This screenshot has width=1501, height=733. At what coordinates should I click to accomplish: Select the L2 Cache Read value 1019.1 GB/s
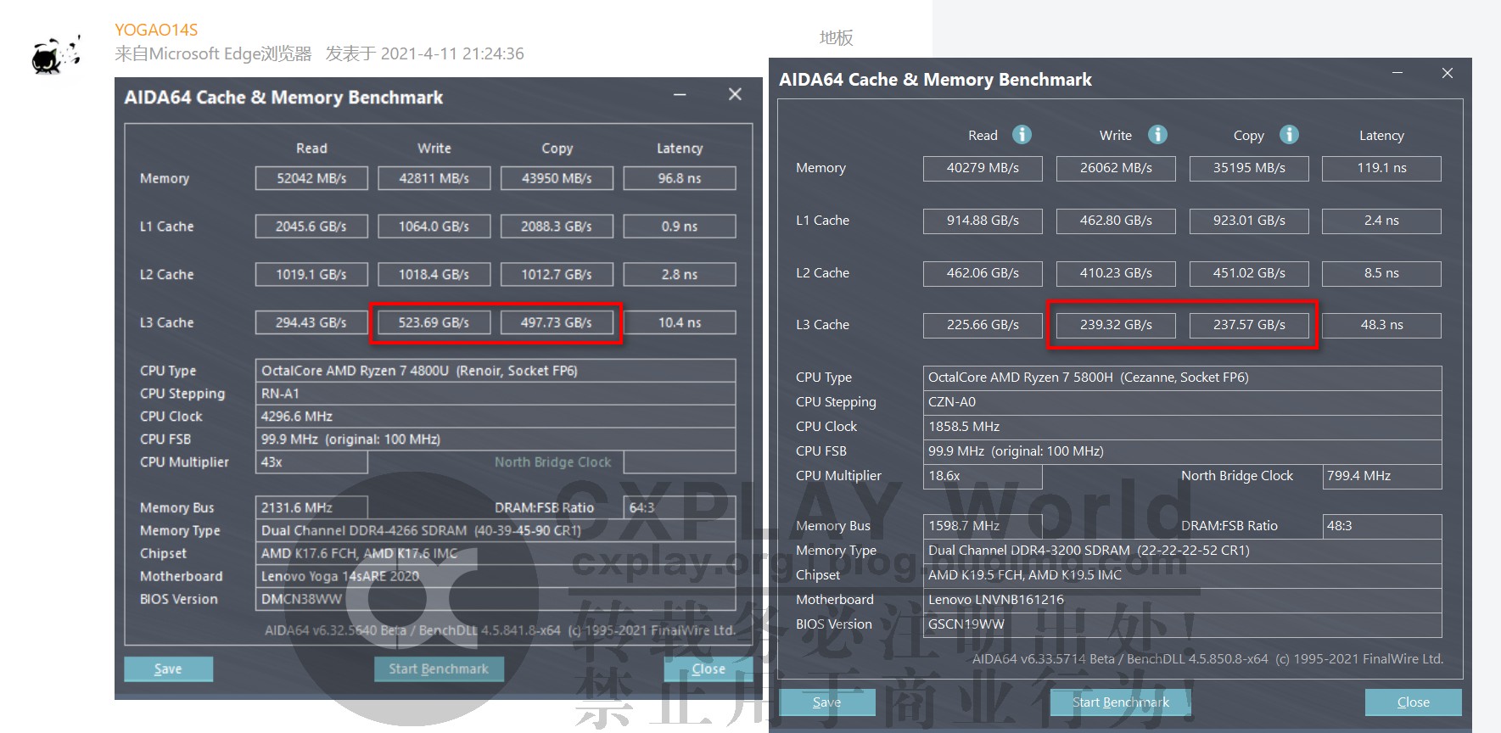tap(311, 274)
